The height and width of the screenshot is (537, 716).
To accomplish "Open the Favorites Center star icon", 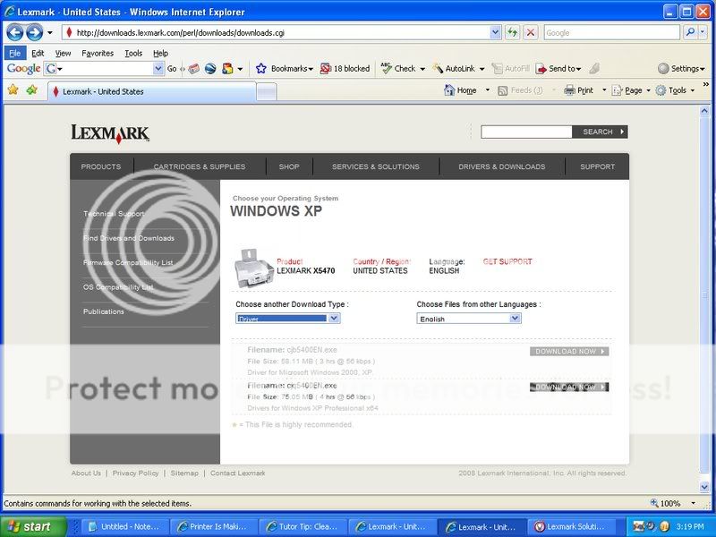I will coord(13,90).
